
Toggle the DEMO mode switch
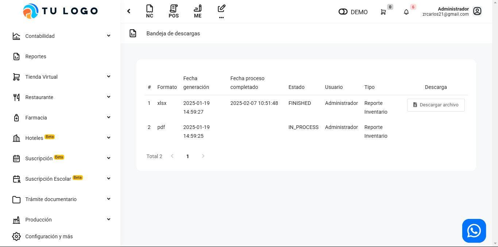(x=343, y=12)
